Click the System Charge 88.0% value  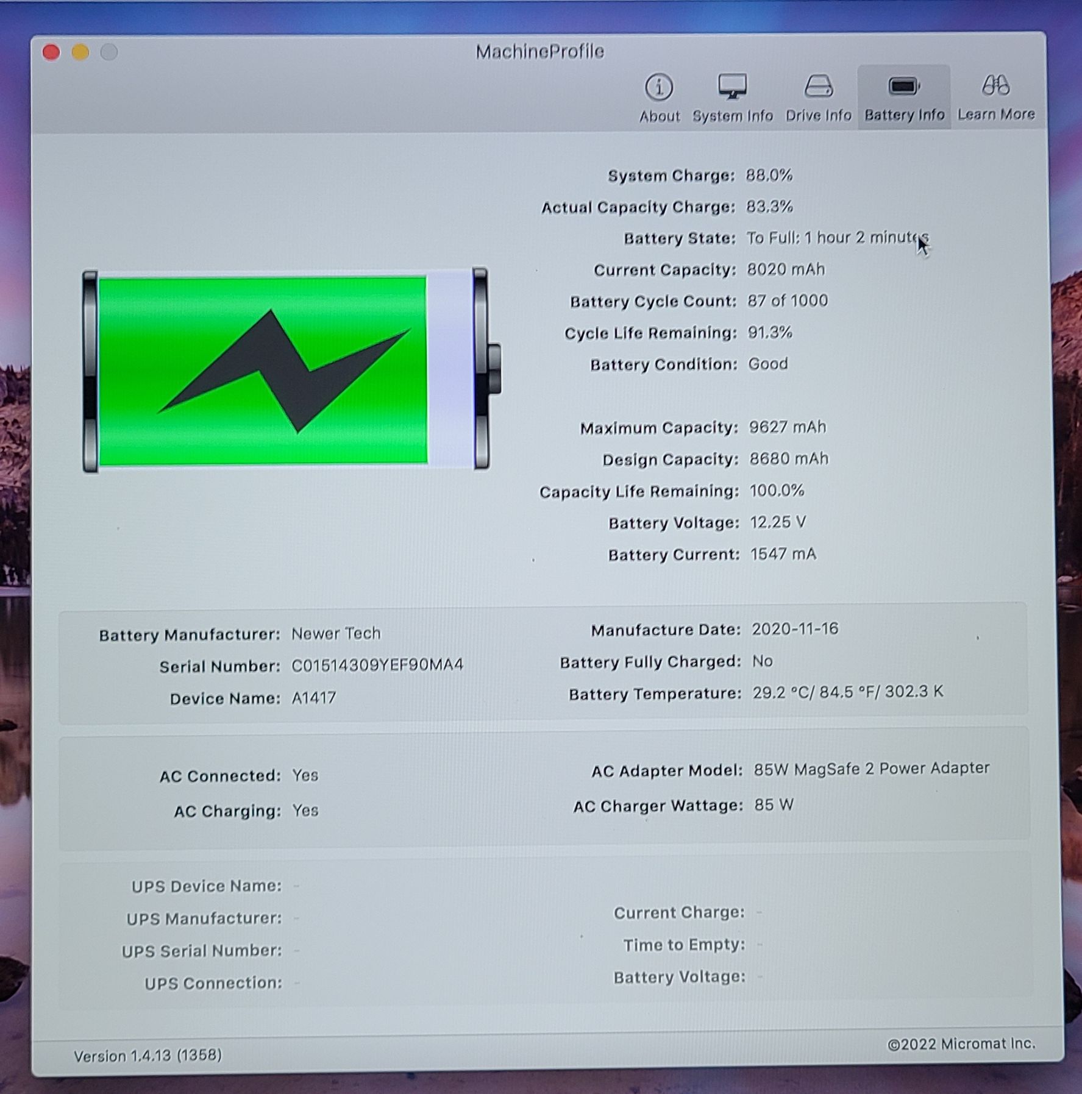coord(769,176)
